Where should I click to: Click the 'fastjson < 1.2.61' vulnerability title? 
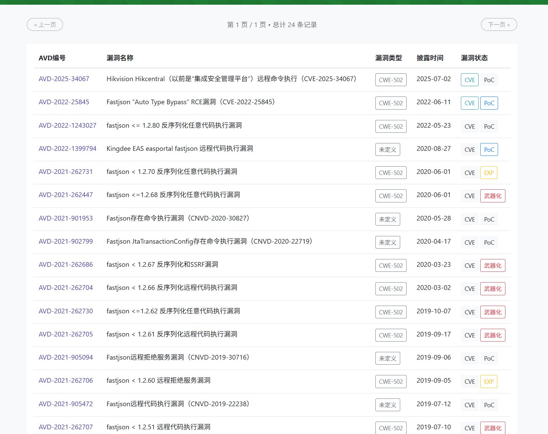coord(172,334)
